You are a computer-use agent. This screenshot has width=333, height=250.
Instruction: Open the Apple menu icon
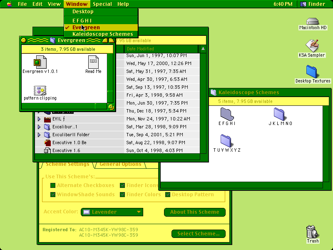tap(9, 4)
